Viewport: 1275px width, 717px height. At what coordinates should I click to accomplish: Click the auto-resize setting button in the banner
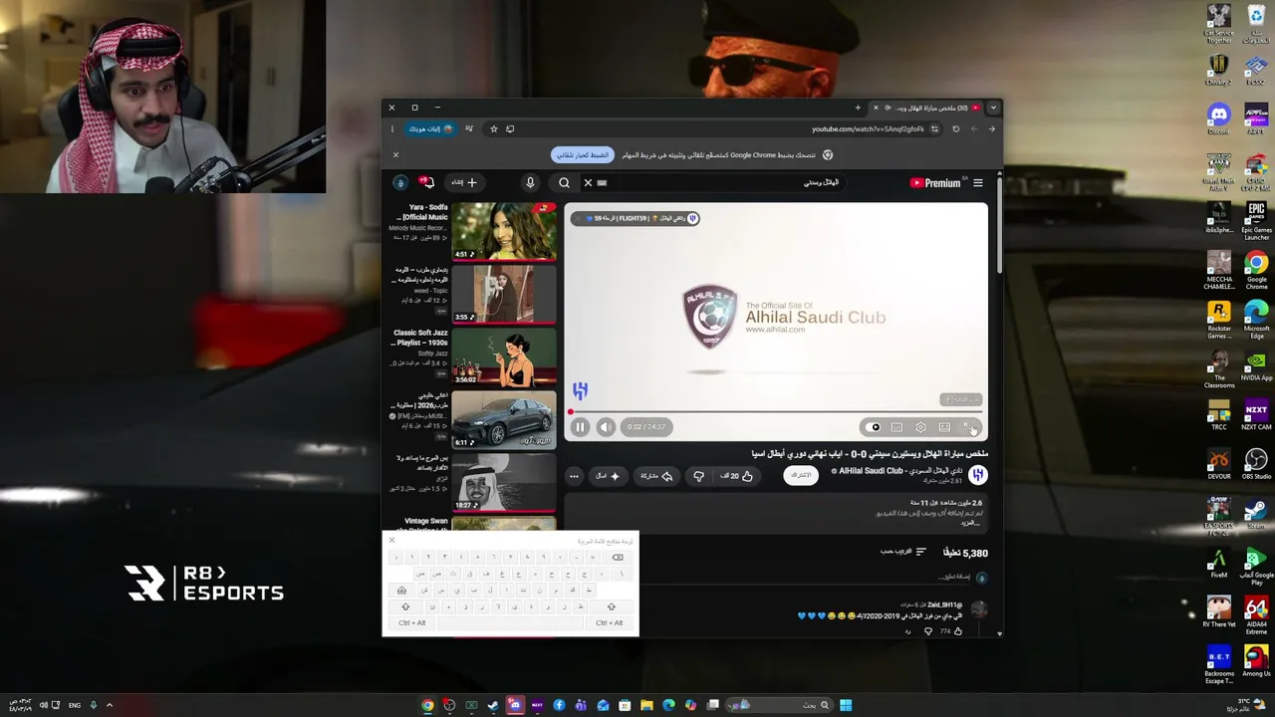coord(583,155)
